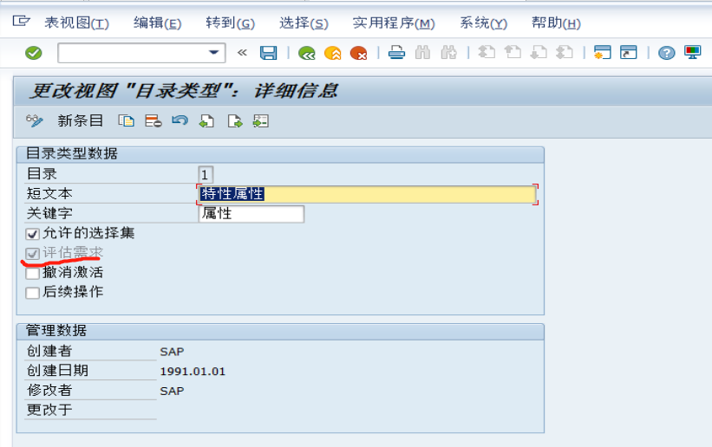Click the 目录 field showing 1
This screenshot has height=447, width=712.
coord(206,174)
